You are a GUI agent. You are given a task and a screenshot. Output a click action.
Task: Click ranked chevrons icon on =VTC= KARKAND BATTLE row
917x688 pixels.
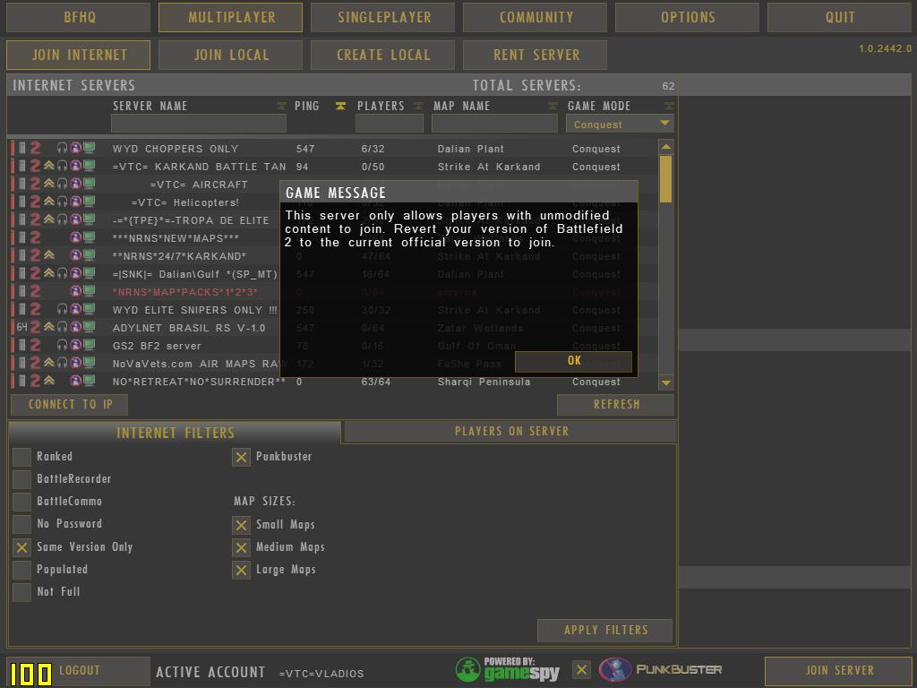tap(49, 166)
